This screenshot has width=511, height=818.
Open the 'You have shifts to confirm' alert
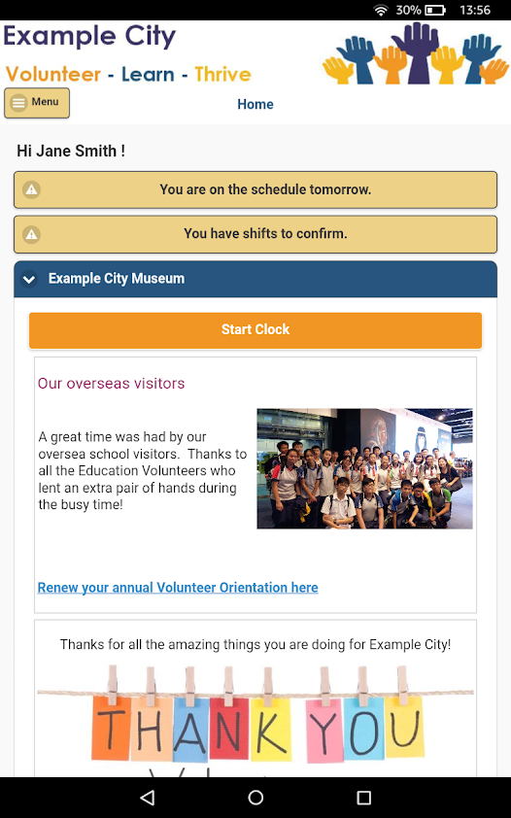point(255,234)
